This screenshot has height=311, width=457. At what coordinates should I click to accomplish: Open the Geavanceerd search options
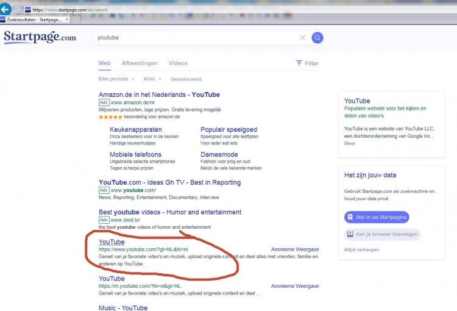186,79
